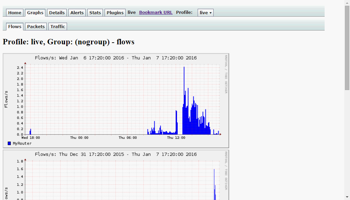
Task: Click the daily Flows/s graph
Action: [116, 101]
